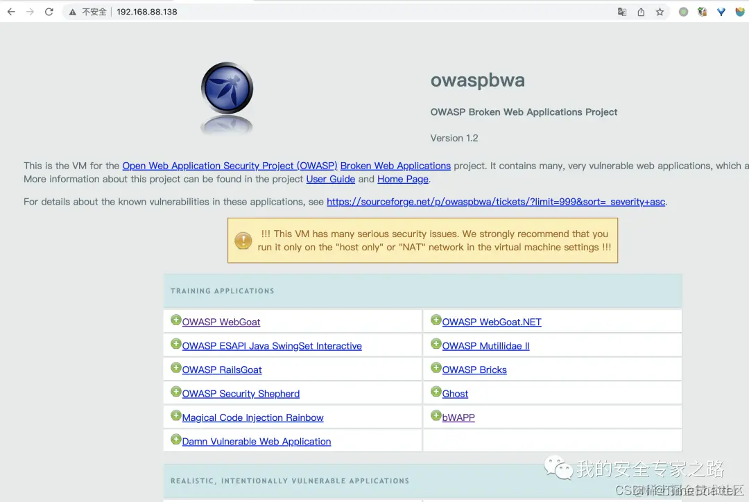Click the share icon in address bar
Viewport: 749px width, 502px height.
coord(641,12)
